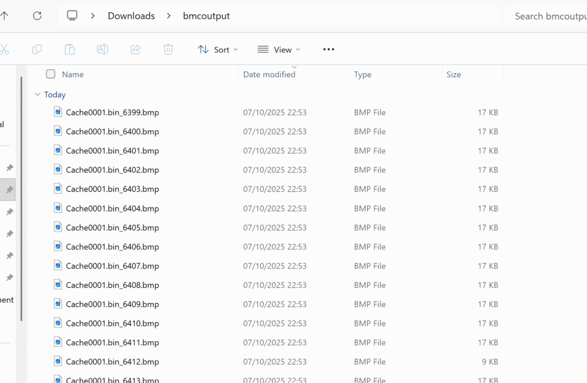Select file Cache0001.bin_6405.bmp
Viewport: 587px width, 383px height.
(x=112, y=228)
